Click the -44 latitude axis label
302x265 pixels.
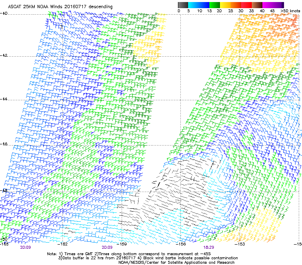[4, 99]
